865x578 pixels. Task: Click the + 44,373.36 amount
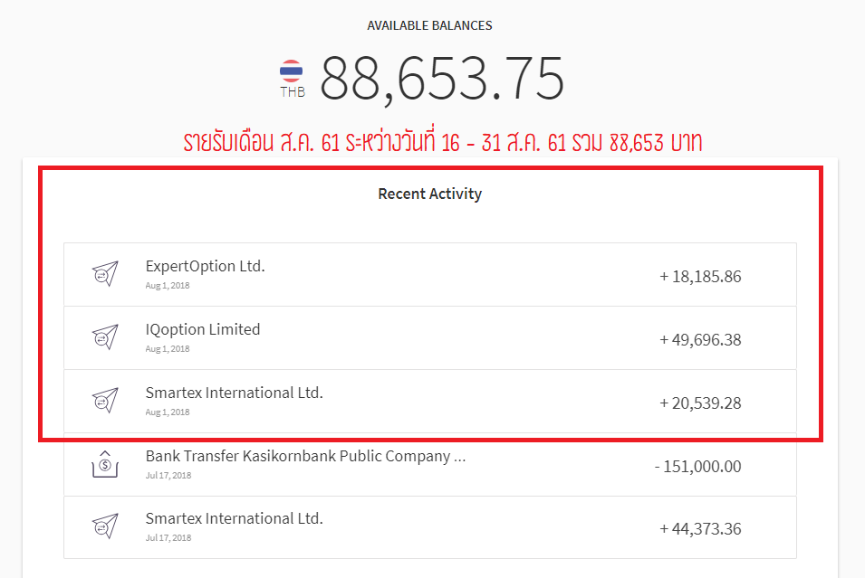pos(700,529)
